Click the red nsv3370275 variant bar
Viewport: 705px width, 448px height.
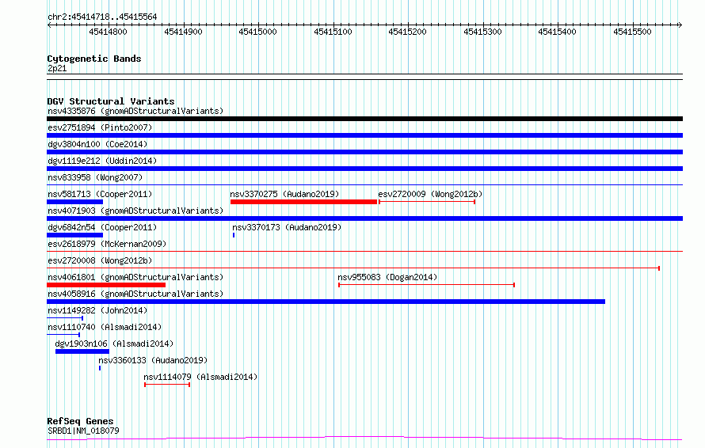coord(303,202)
